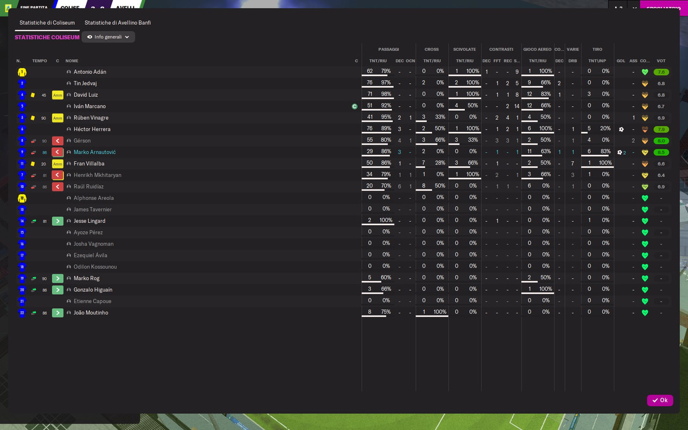Click the red sub-off badge for Henrikh Mkhitaryan
Image resolution: width=688 pixels, height=430 pixels.
58,175
